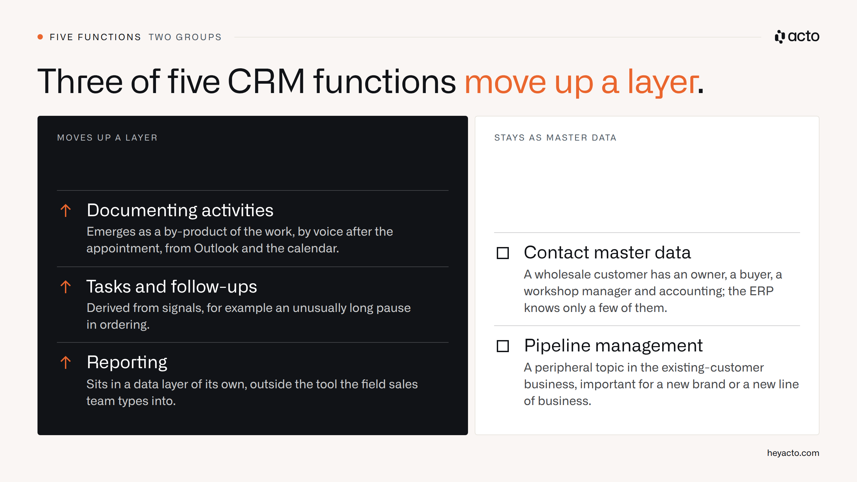Click the up arrow next to Tasks and follow-ups
Image resolution: width=857 pixels, height=482 pixels.
click(x=66, y=287)
